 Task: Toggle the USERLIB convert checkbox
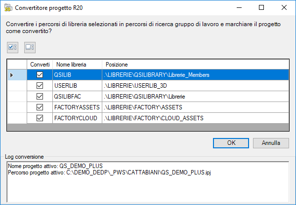40,86
